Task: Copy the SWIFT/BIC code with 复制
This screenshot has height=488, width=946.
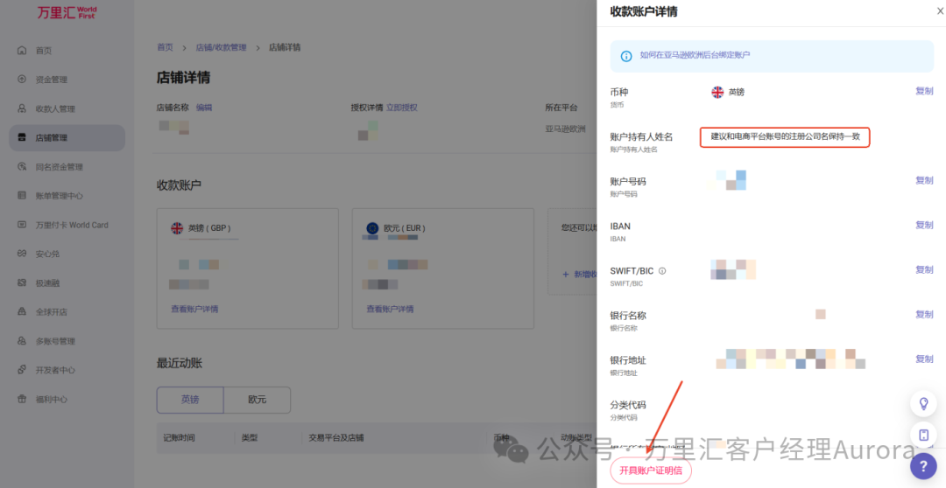Action: 924,269
